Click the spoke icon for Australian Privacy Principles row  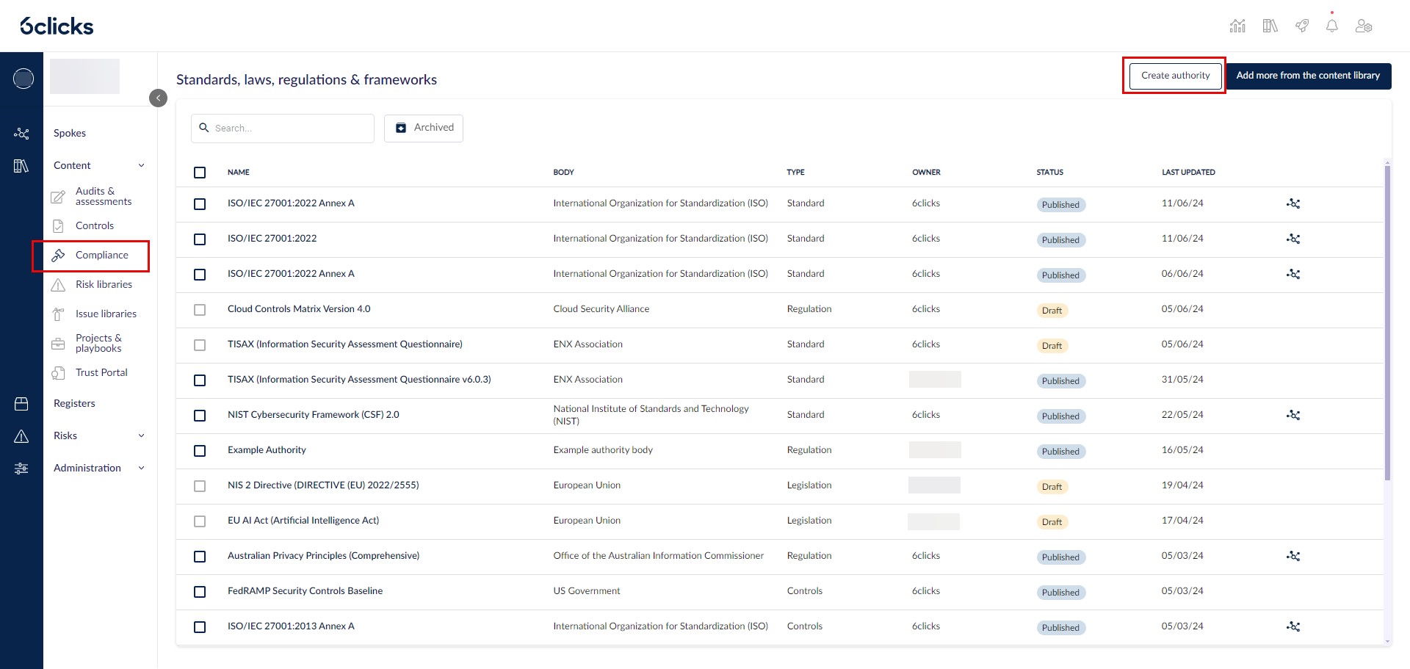tap(1293, 556)
